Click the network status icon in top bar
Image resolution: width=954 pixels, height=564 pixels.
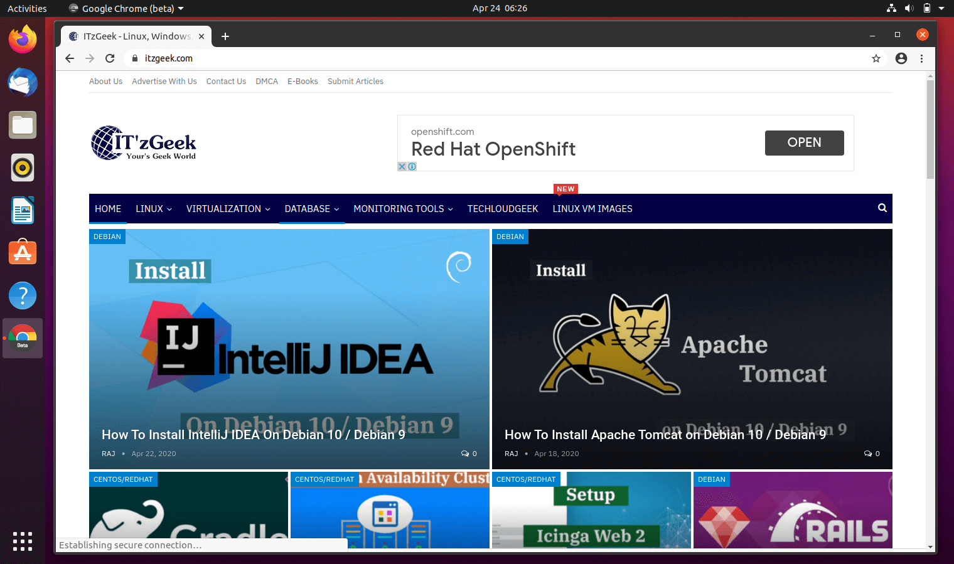click(891, 8)
